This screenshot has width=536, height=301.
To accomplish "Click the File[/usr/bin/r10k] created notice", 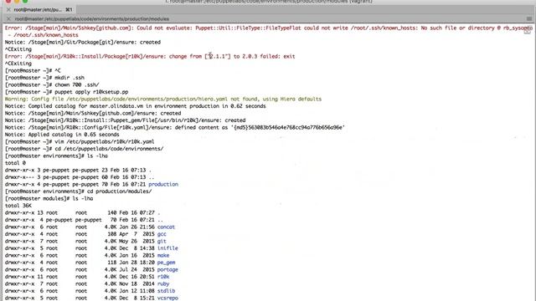I will click(x=125, y=120).
